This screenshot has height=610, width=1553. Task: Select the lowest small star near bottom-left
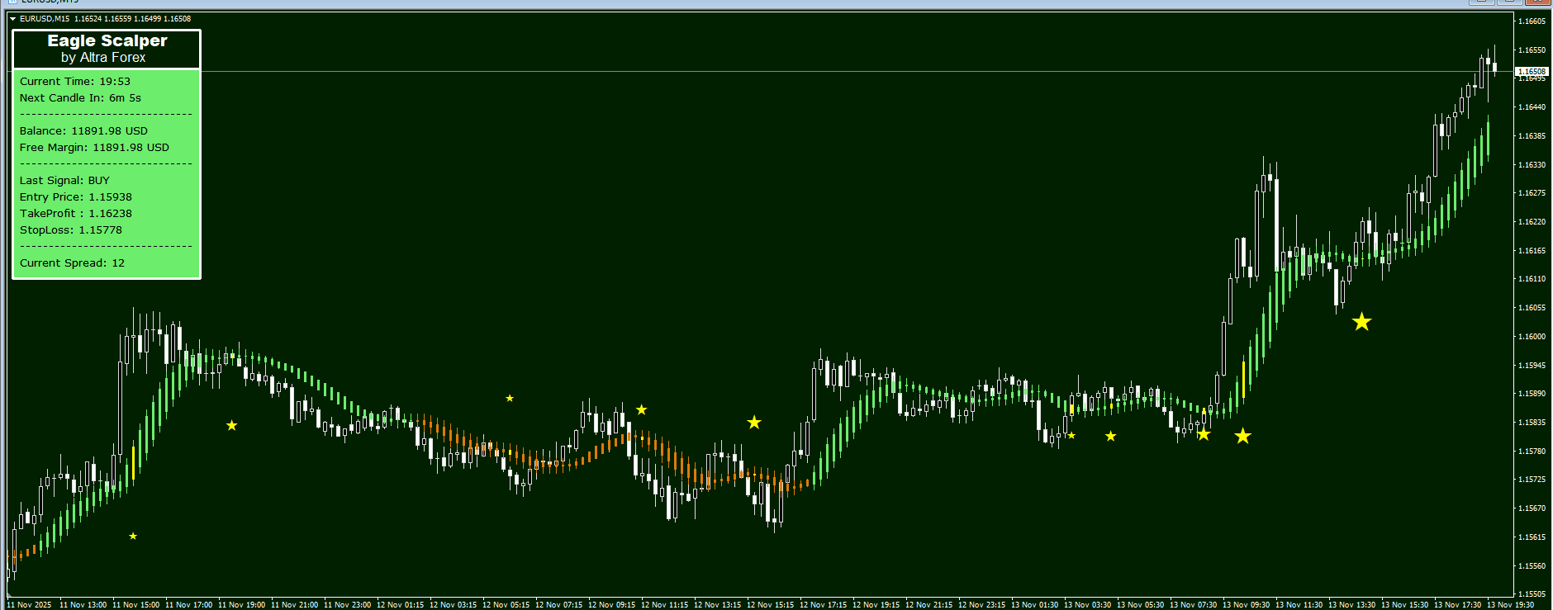(x=133, y=537)
